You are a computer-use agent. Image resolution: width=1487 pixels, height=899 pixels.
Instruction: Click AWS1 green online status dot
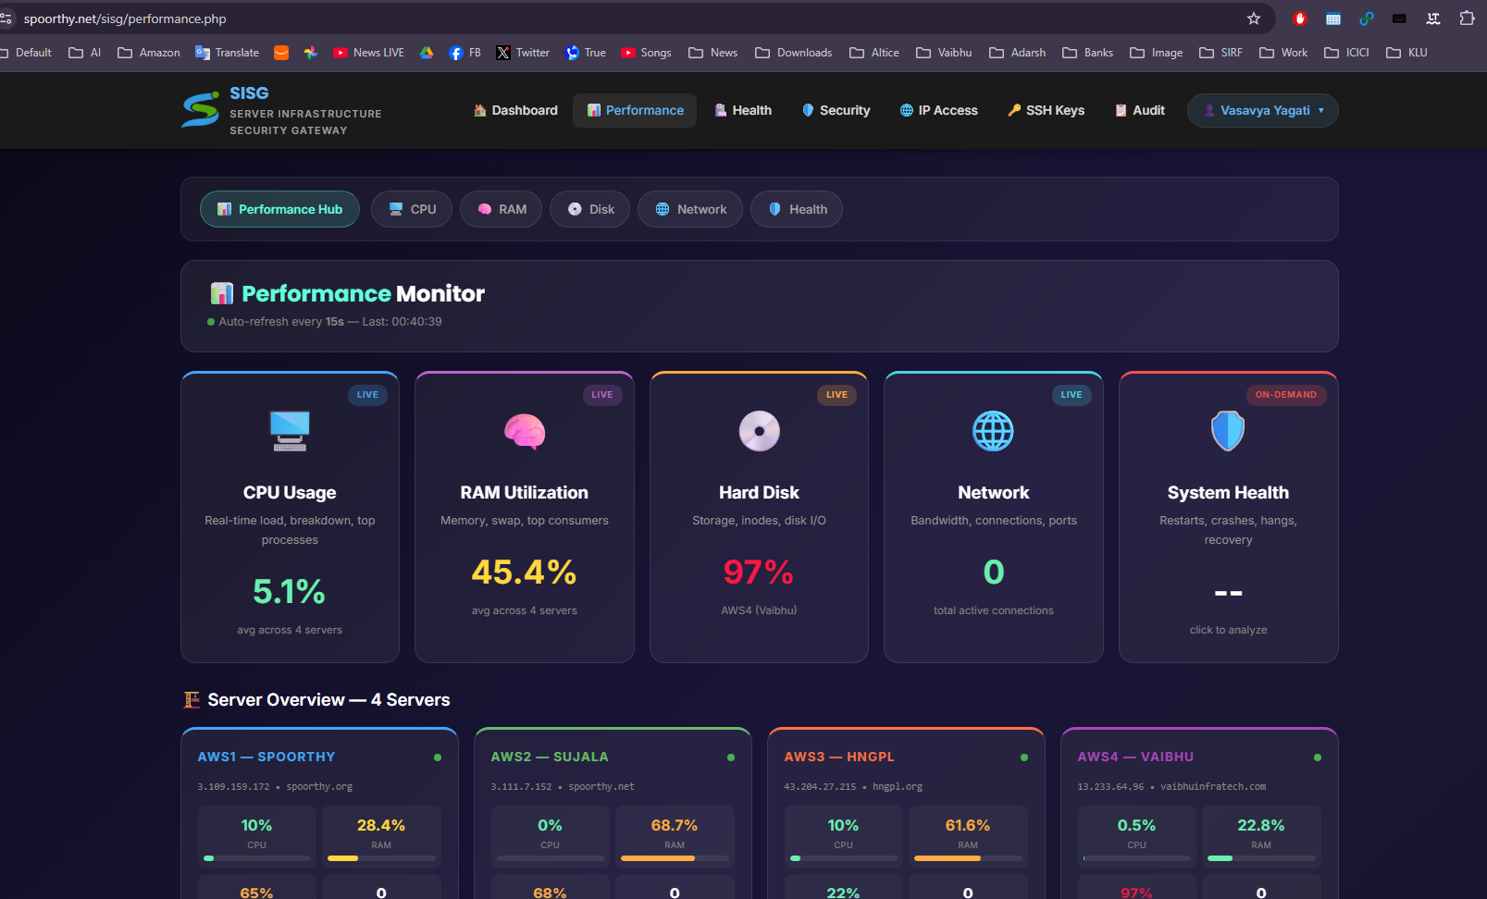[x=438, y=757]
